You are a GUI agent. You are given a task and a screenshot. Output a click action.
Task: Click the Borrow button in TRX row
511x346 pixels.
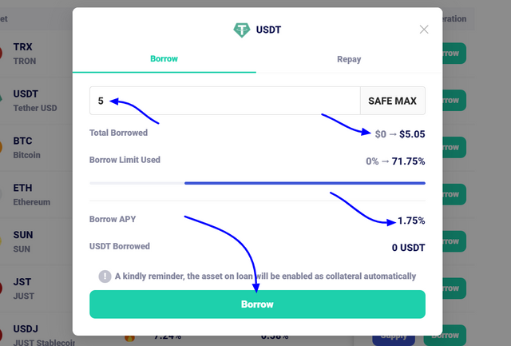coord(454,54)
